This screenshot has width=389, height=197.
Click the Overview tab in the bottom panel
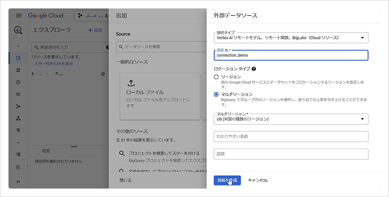46,151
